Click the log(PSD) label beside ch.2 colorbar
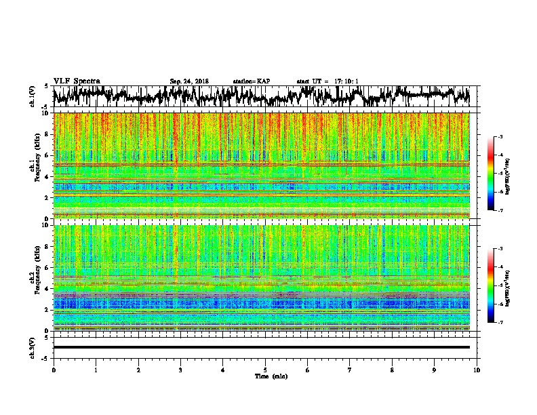 tap(507, 289)
